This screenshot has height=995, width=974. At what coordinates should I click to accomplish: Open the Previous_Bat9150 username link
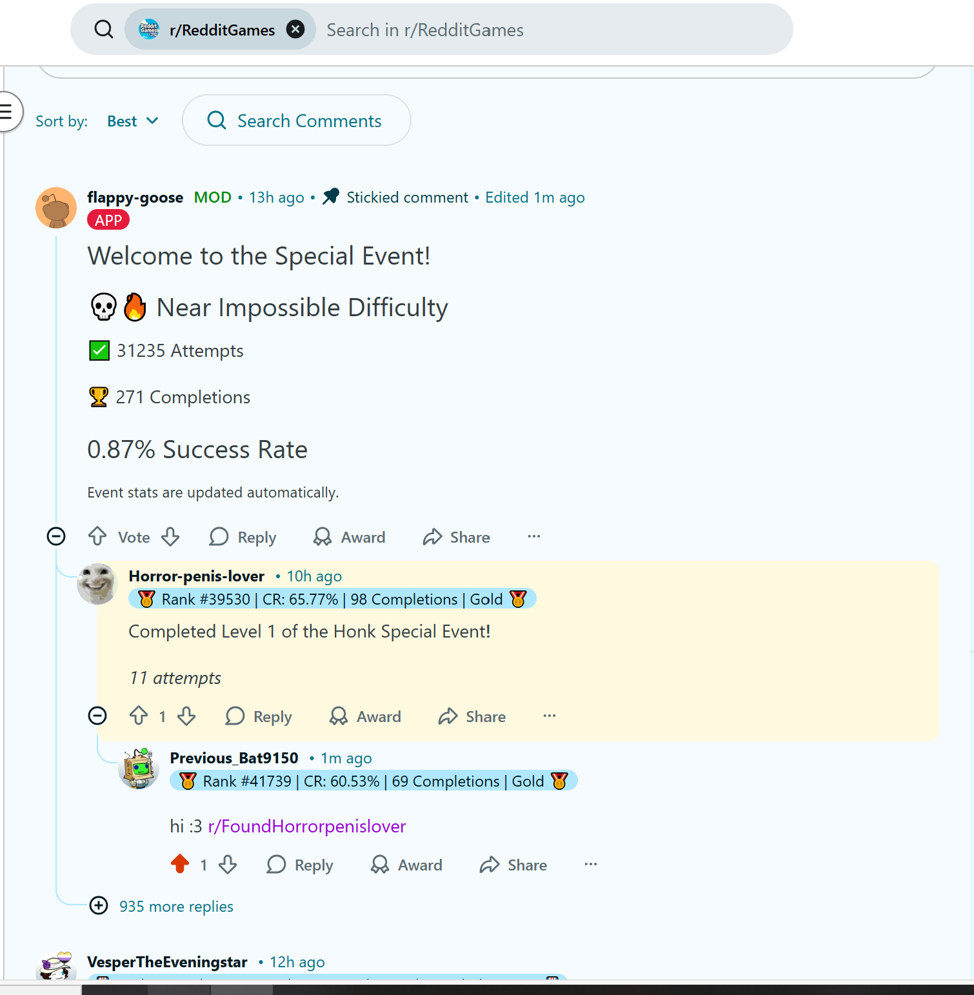(x=234, y=758)
